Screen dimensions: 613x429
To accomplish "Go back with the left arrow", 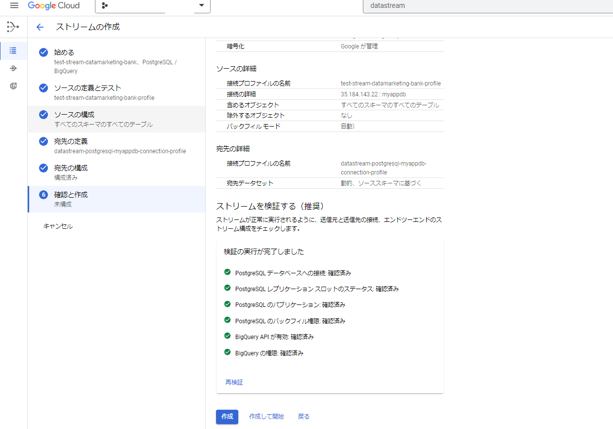I will pyautogui.click(x=40, y=27).
